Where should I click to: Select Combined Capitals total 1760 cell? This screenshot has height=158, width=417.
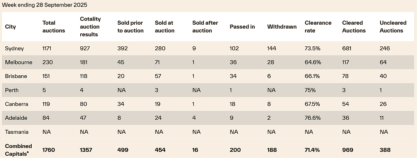coord(49,150)
